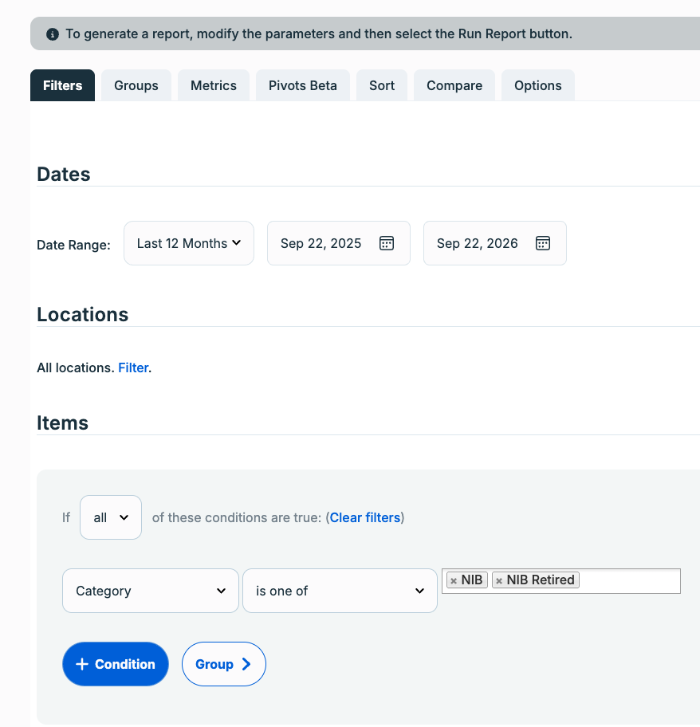
Task: Click the Date Range label
Action: coord(73,245)
